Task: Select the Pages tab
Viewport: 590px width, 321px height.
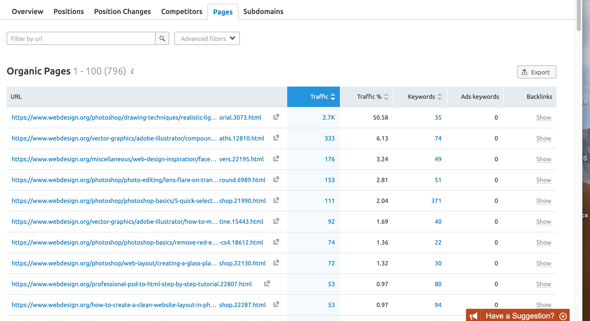Action: [223, 12]
